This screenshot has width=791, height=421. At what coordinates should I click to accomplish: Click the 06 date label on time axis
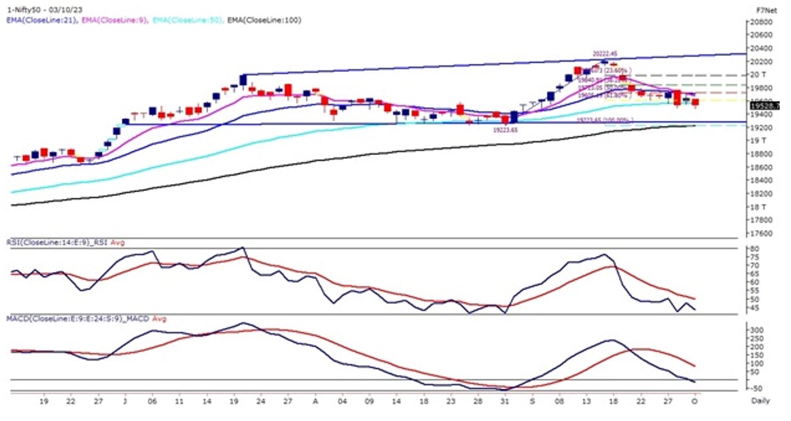tap(153, 401)
